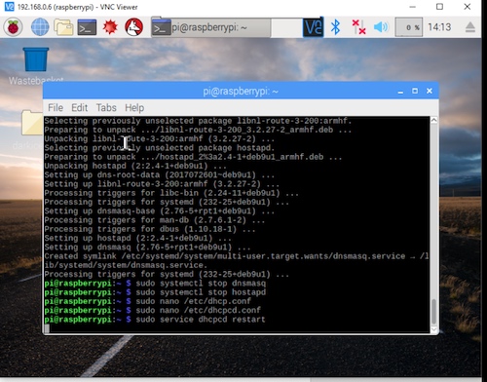Click the 'sudo systemctl stop hostapd' line
Screen dimensions: 487x382
tap(155, 292)
